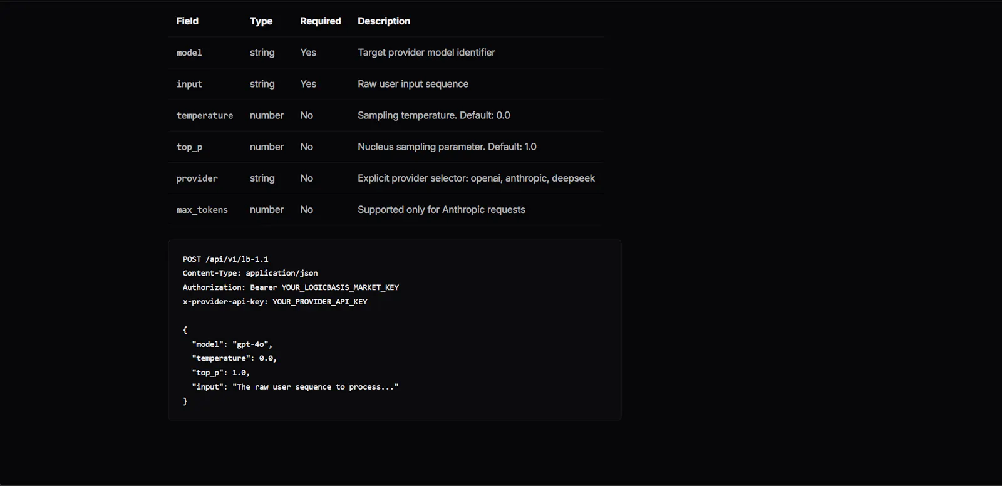Click 'Raw user input sequence' description

tap(413, 84)
